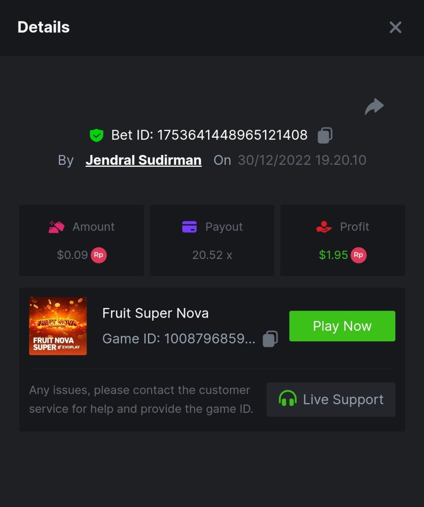Open Live Support chat

[331, 400]
